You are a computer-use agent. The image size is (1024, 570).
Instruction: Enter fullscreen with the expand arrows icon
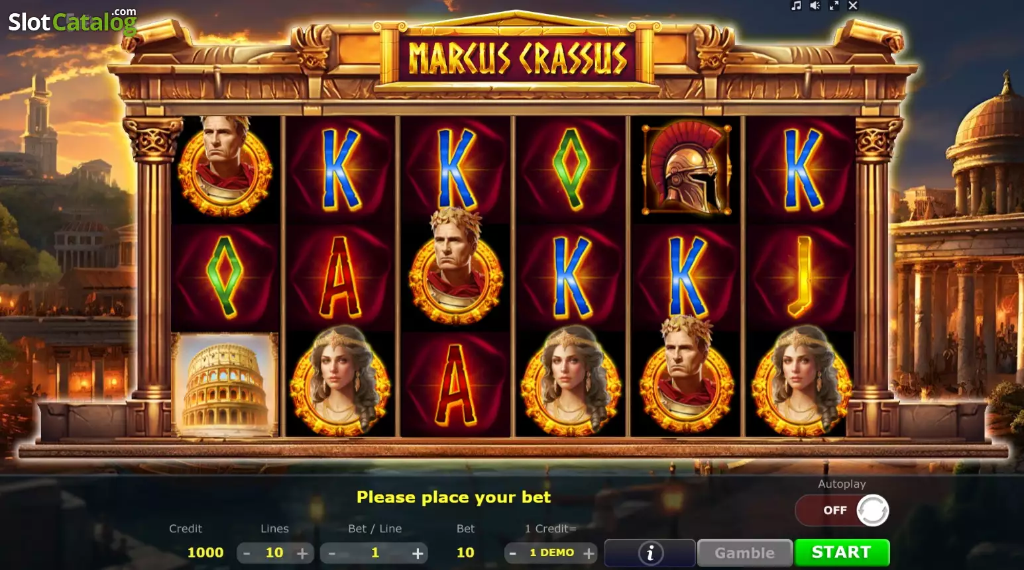pyautogui.click(x=834, y=6)
